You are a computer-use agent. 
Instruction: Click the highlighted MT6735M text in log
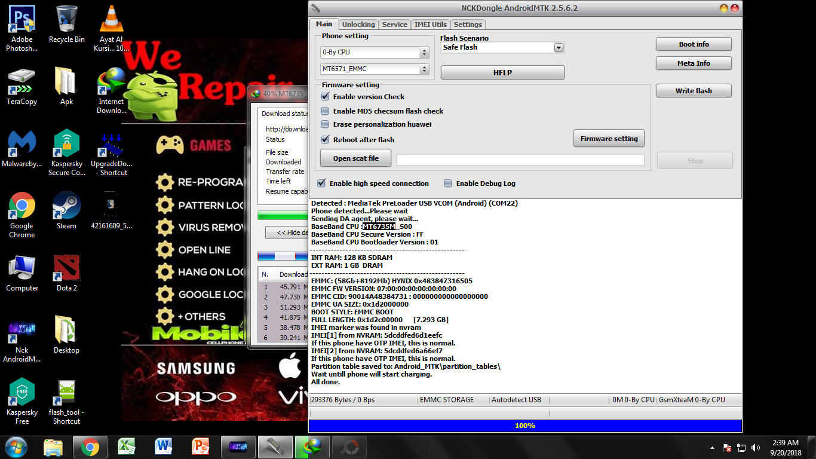click(x=379, y=227)
